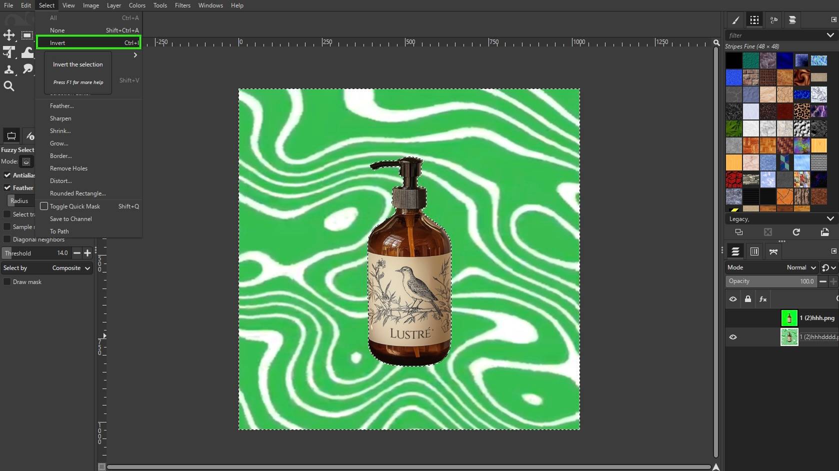The image size is (839, 471).
Task: Select the Move tool
Action: [x=9, y=35]
